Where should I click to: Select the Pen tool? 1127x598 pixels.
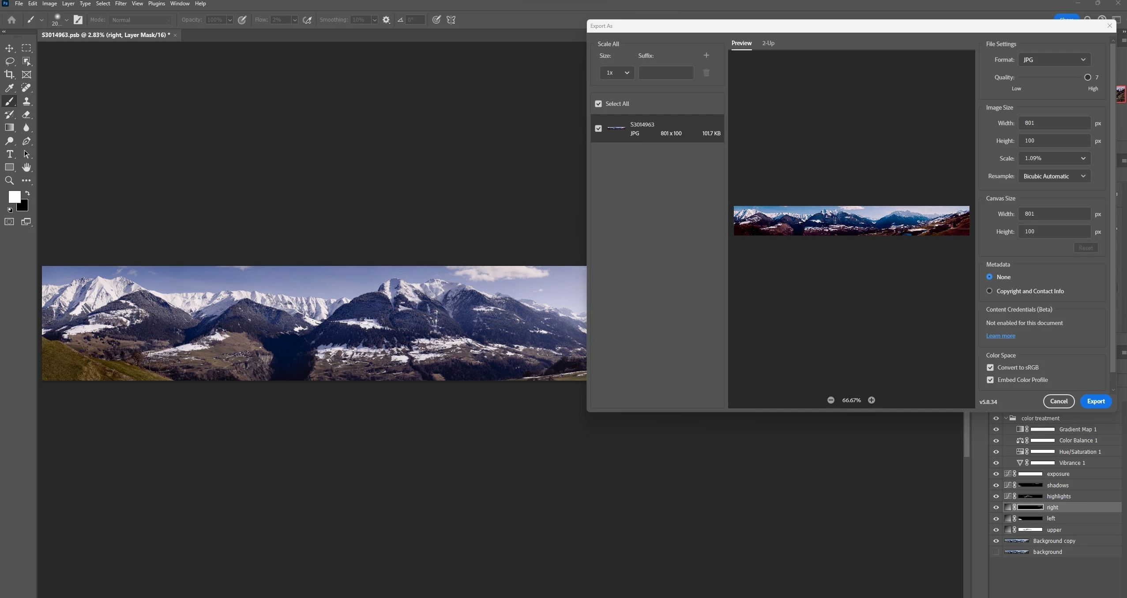26,141
